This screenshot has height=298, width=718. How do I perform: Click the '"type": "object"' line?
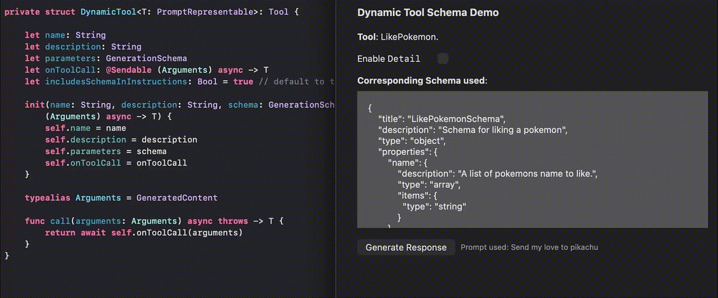(x=412, y=141)
